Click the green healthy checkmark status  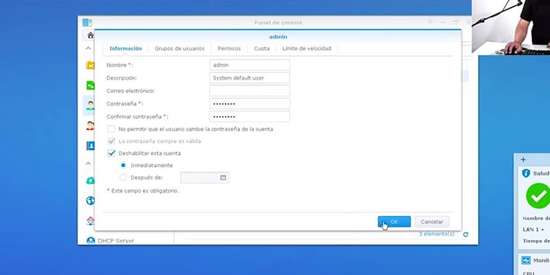[538, 196]
